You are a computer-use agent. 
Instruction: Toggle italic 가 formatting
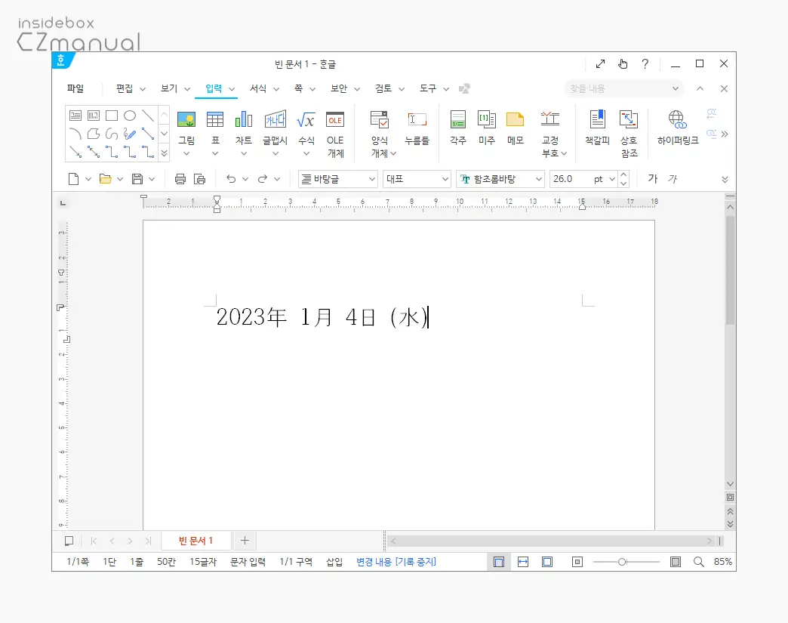coord(672,179)
